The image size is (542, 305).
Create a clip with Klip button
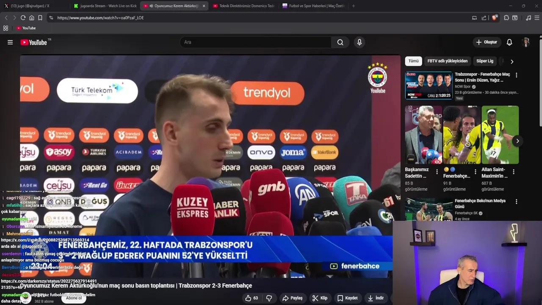320,298
